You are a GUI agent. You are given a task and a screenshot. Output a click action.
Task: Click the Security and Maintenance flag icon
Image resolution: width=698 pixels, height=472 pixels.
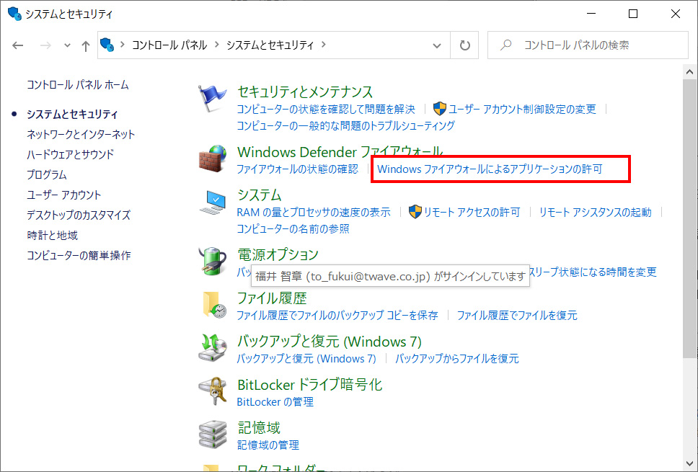click(212, 98)
